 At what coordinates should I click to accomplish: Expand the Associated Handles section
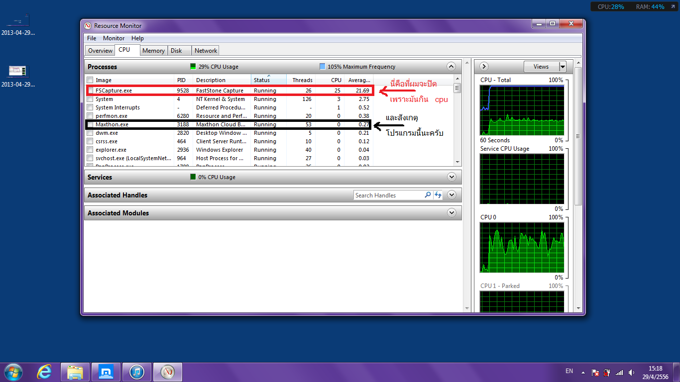(452, 195)
